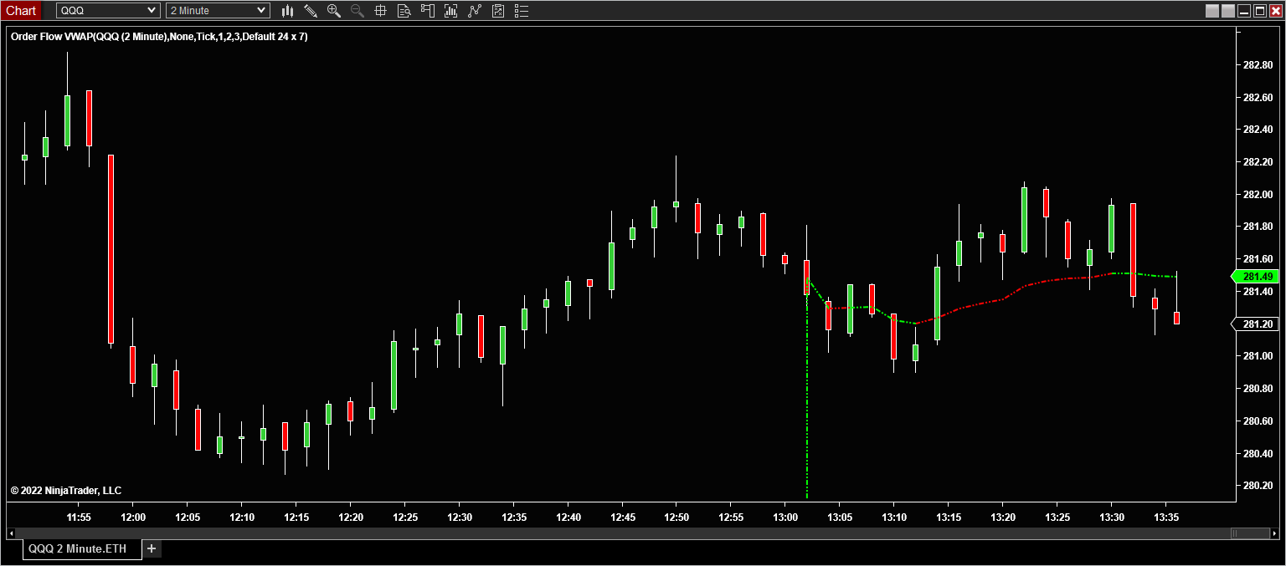This screenshot has width=1286, height=566.
Task: Click the horizontal scrollbar track
Action: point(623,533)
